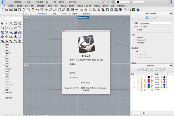This screenshot has height=116, width=174.
Task: Click the Print icon in the toolbar
Action: coord(15,10)
